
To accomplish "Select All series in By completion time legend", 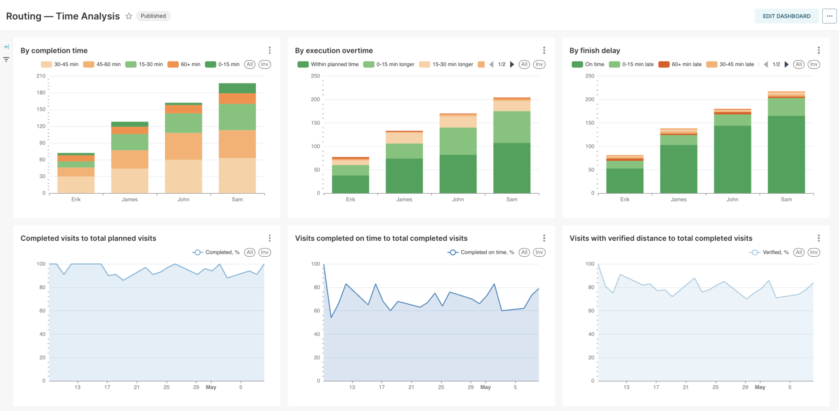I will 249,64.
